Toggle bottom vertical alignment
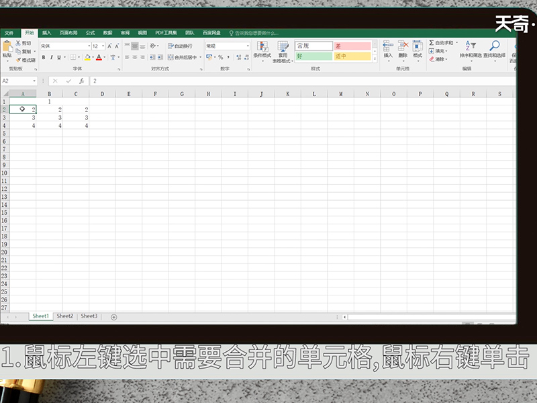 (142, 46)
